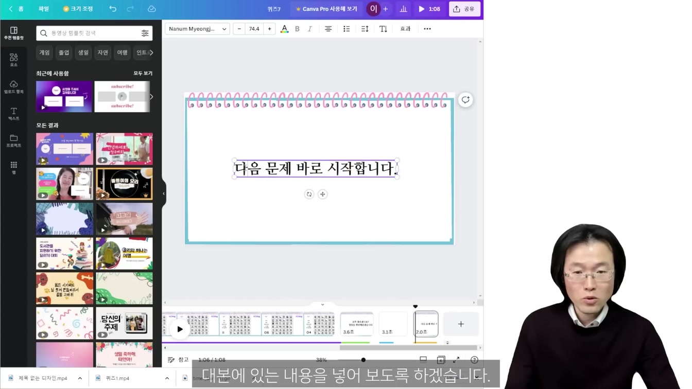Click the rotate handle below the text box
Image resolution: width=692 pixels, height=389 pixels.
point(309,194)
